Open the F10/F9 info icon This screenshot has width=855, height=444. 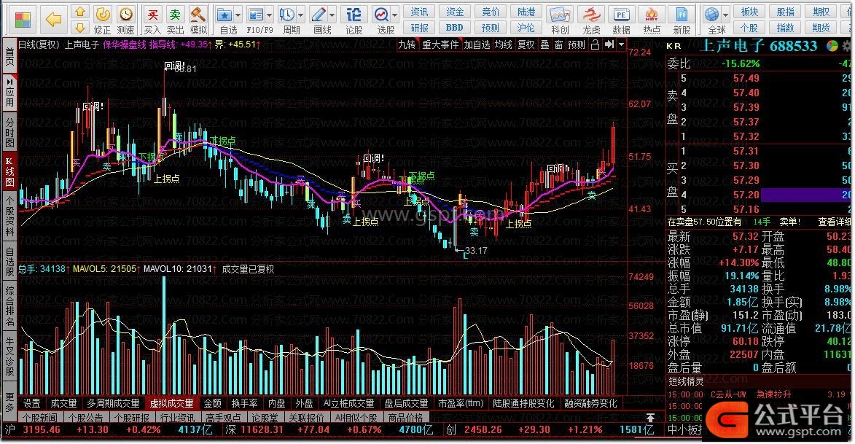pyautogui.click(x=254, y=14)
